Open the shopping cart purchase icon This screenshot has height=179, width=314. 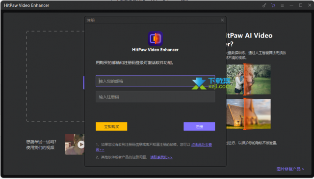click(x=273, y=5)
